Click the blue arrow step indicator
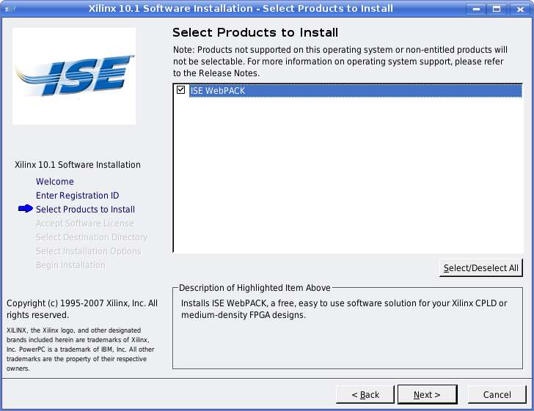This screenshot has height=411, width=534. [25, 210]
